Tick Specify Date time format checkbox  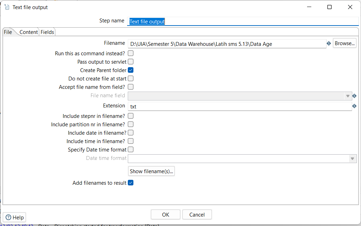coord(131,149)
